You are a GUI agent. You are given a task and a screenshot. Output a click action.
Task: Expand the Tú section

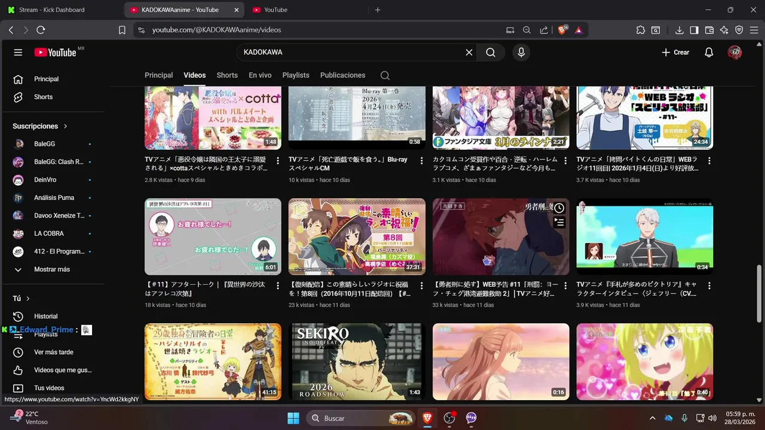tap(22, 299)
